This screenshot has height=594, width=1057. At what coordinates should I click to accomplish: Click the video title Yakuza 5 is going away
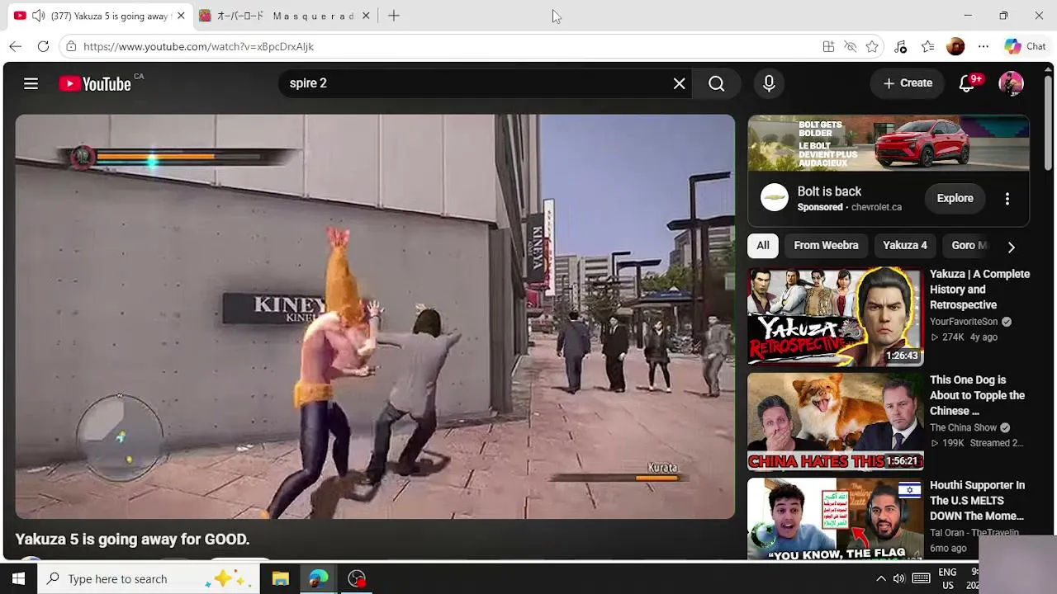tap(132, 540)
